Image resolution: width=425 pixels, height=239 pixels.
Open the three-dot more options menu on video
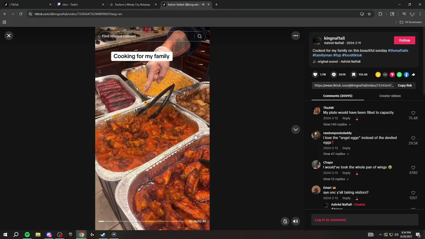[296, 36]
